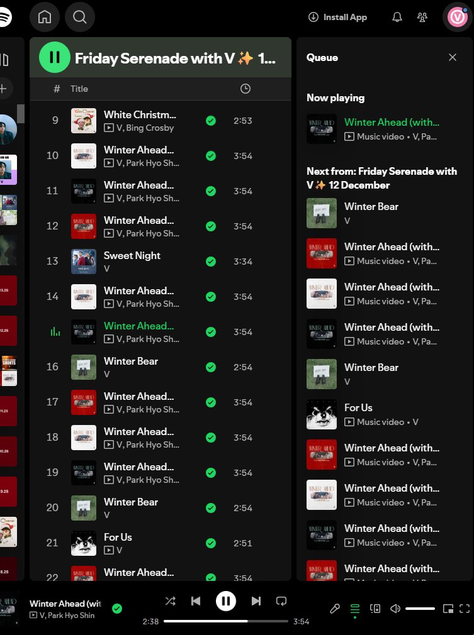Click the playing equalizer icon in track list
Viewport: 474px width, 635px height.
(55, 332)
